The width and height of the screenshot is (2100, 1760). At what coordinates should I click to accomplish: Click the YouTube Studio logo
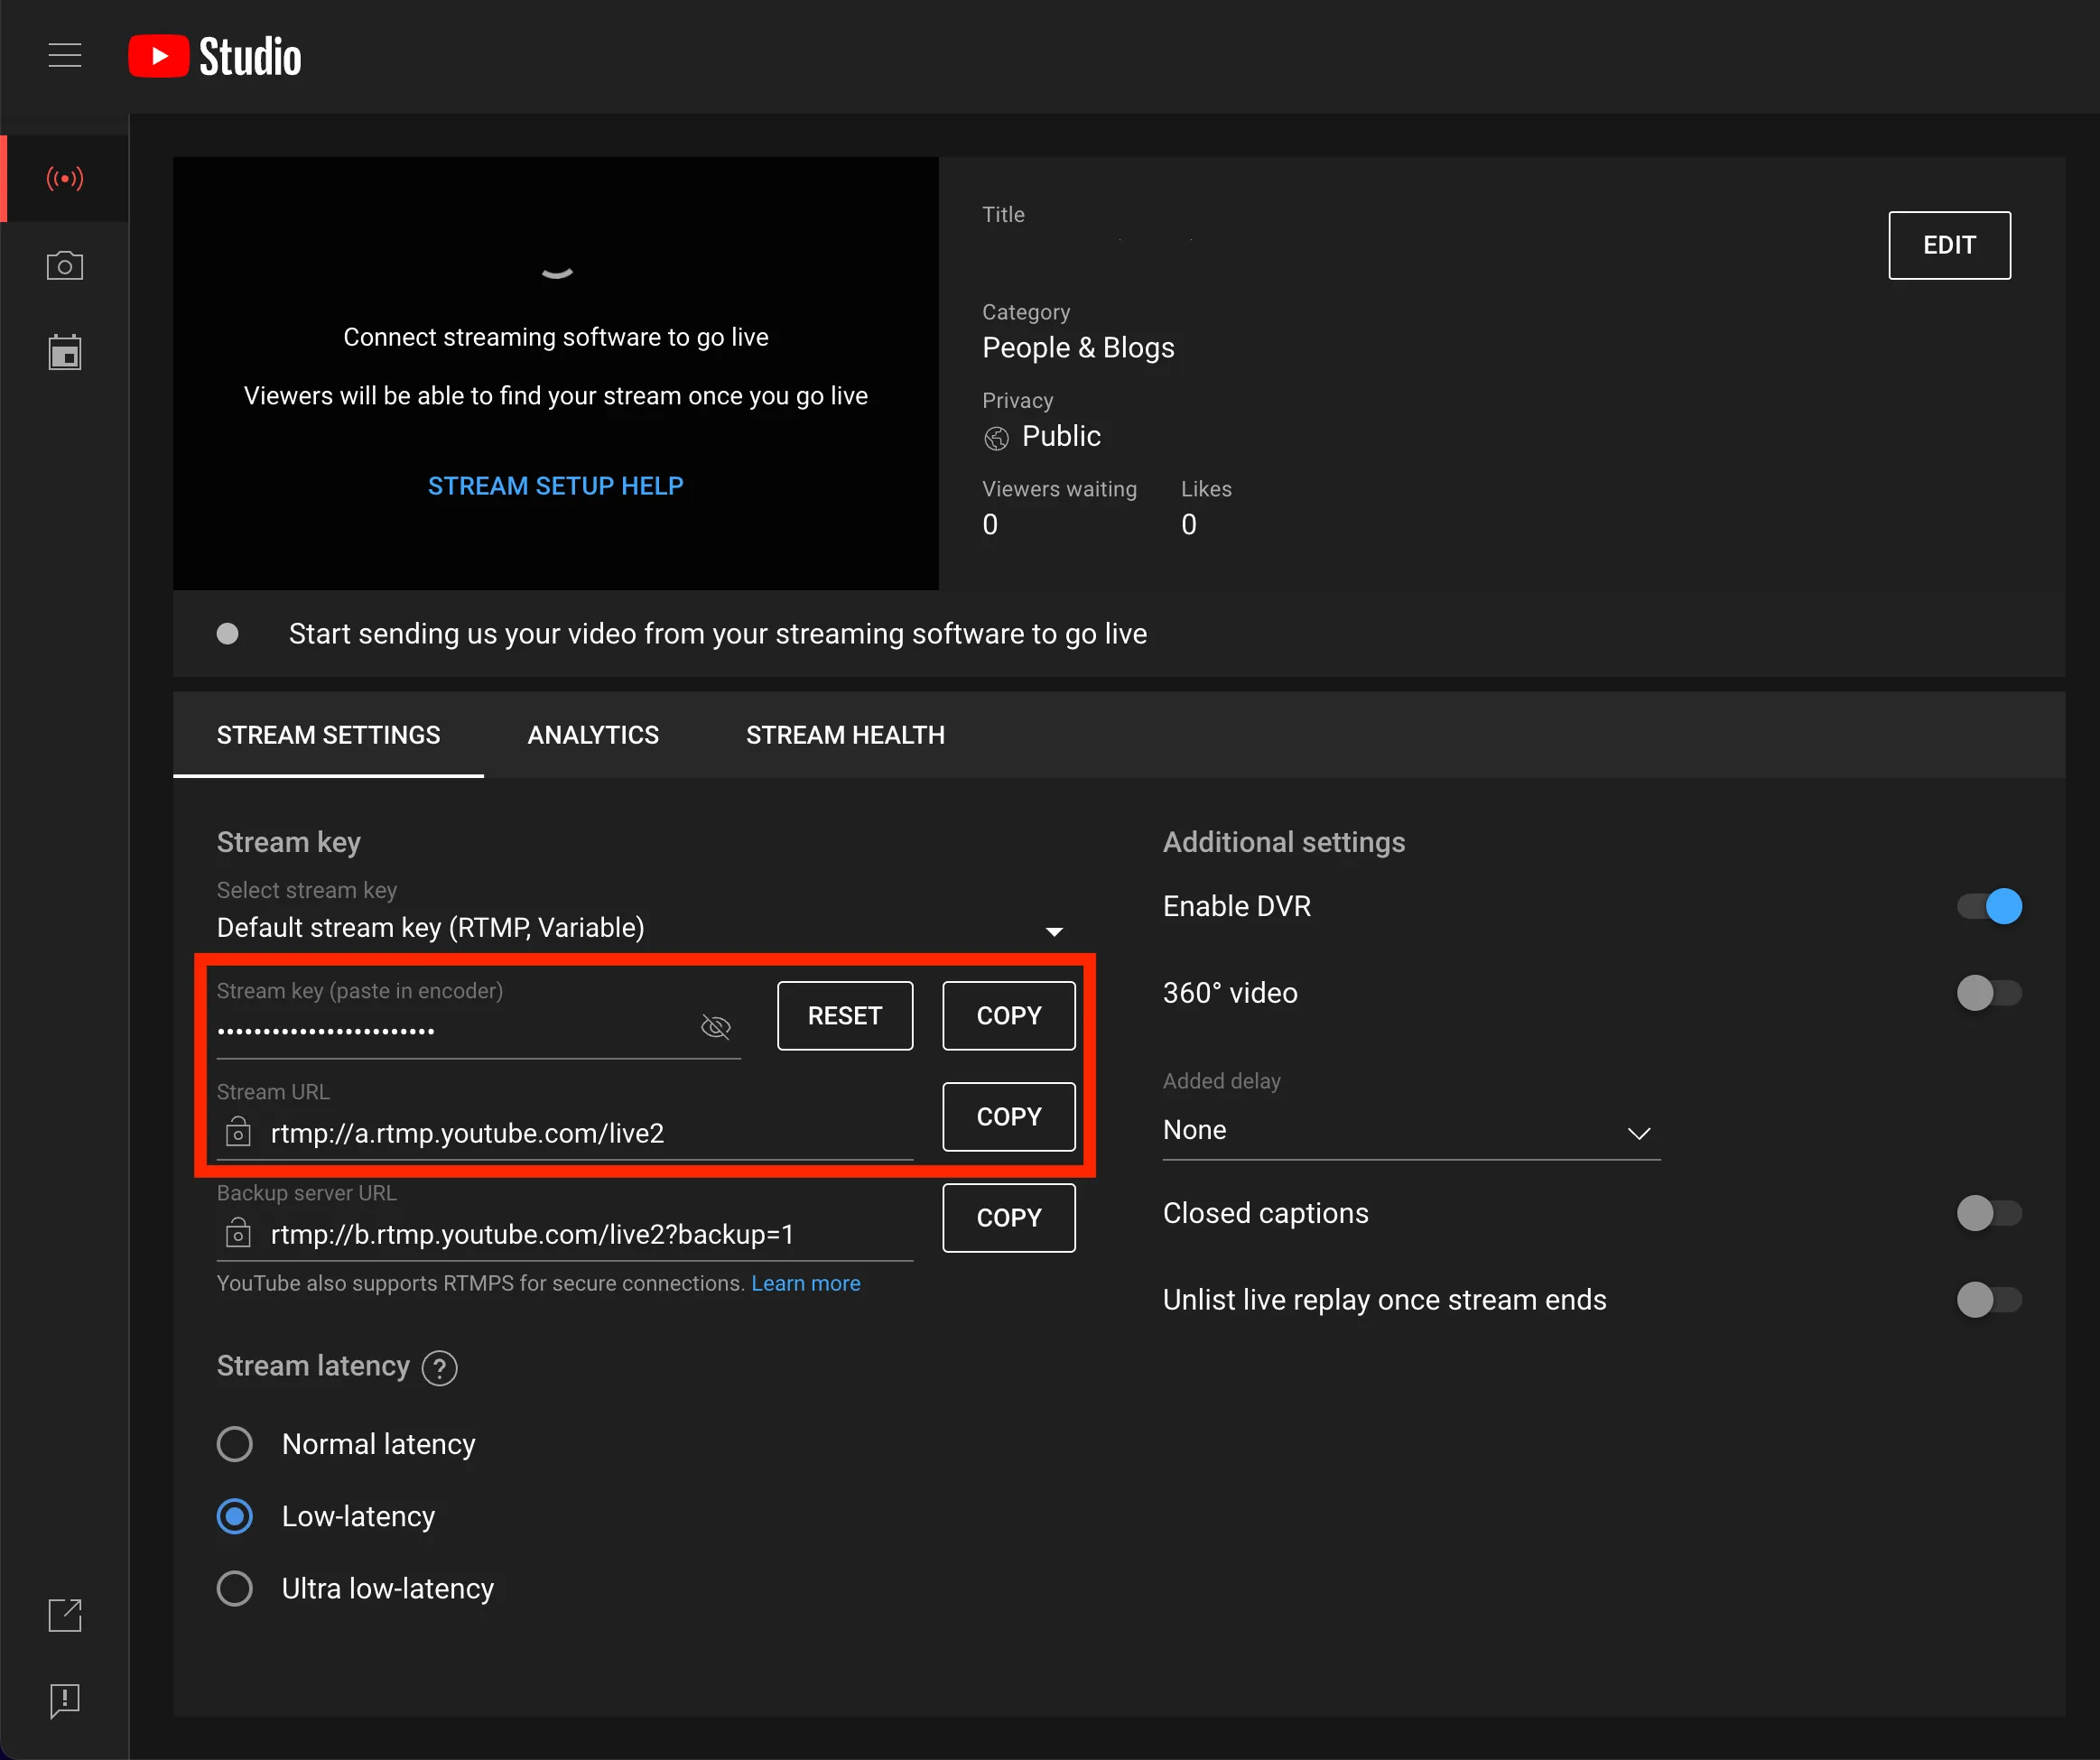click(x=215, y=56)
